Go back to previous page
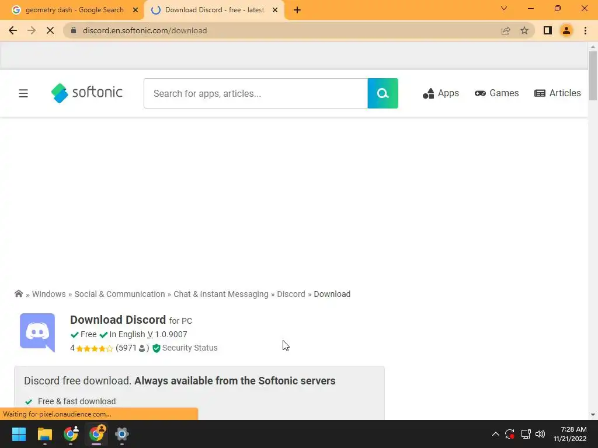The width and height of the screenshot is (598, 448). point(13,30)
